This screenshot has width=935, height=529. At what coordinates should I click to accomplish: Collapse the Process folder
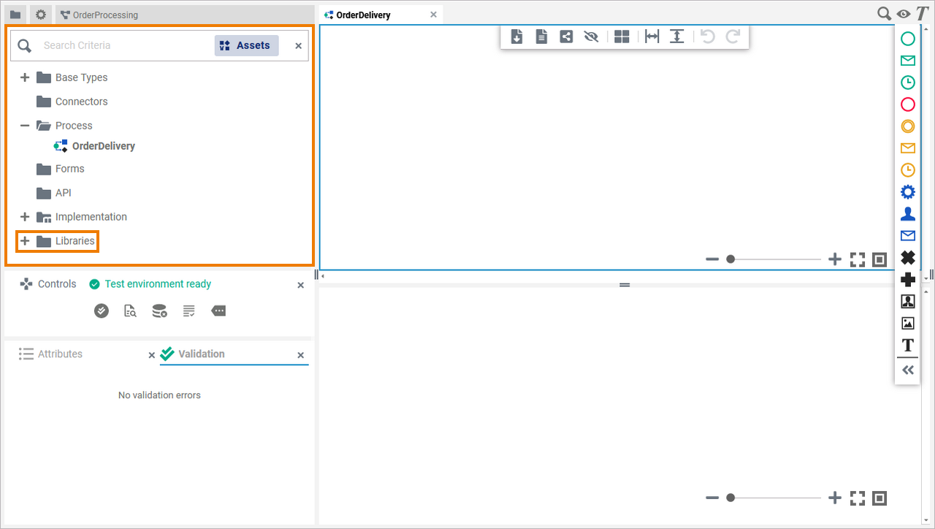coord(25,126)
